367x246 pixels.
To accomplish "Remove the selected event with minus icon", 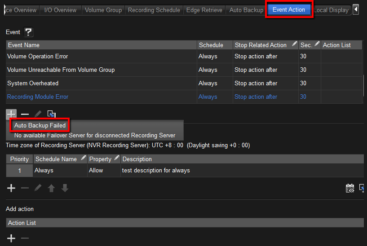I will (x=25, y=114).
